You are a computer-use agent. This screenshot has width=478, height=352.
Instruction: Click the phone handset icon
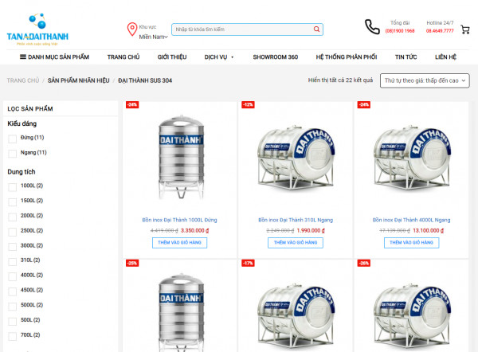click(x=372, y=27)
